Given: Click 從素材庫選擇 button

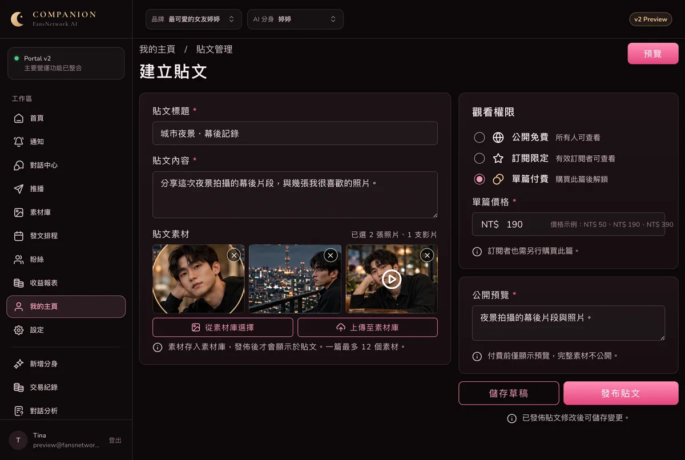Looking at the screenshot, I should click(223, 328).
